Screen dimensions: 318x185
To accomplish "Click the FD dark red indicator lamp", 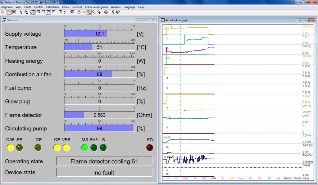I will [150, 148].
